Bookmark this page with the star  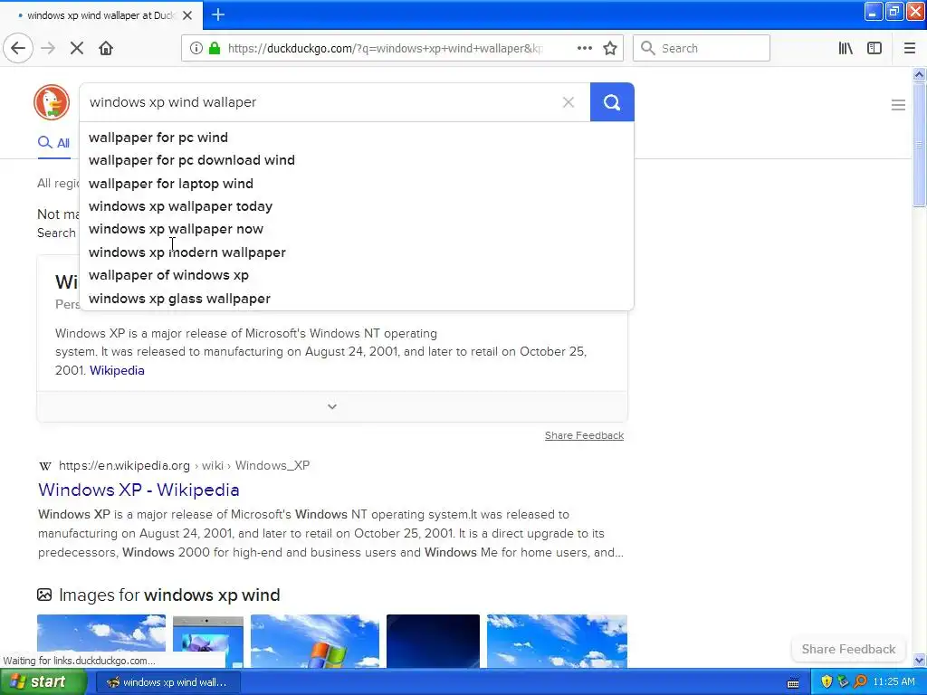point(610,49)
